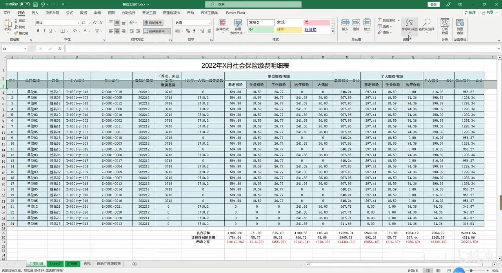Click the Increase Indent icon
The height and width of the screenshot is (273, 502).
click(137, 31)
